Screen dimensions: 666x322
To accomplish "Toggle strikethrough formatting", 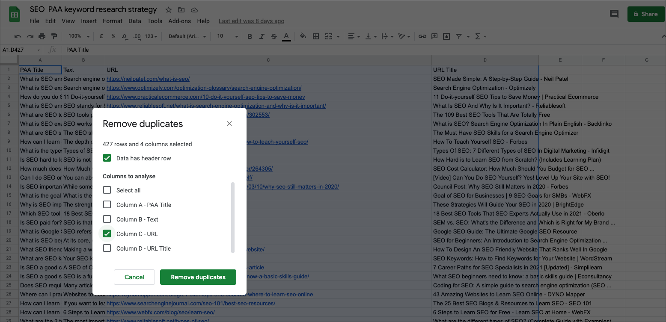I will coord(274,36).
